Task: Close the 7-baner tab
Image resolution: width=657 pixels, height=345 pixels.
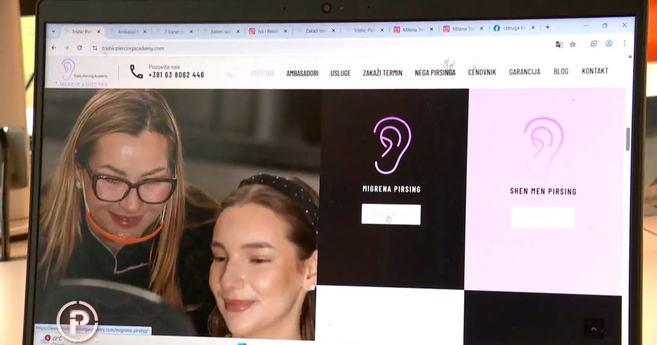Action: tap(191, 31)
